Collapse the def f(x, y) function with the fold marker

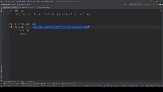pyautogui.click(x=9, y=11)
